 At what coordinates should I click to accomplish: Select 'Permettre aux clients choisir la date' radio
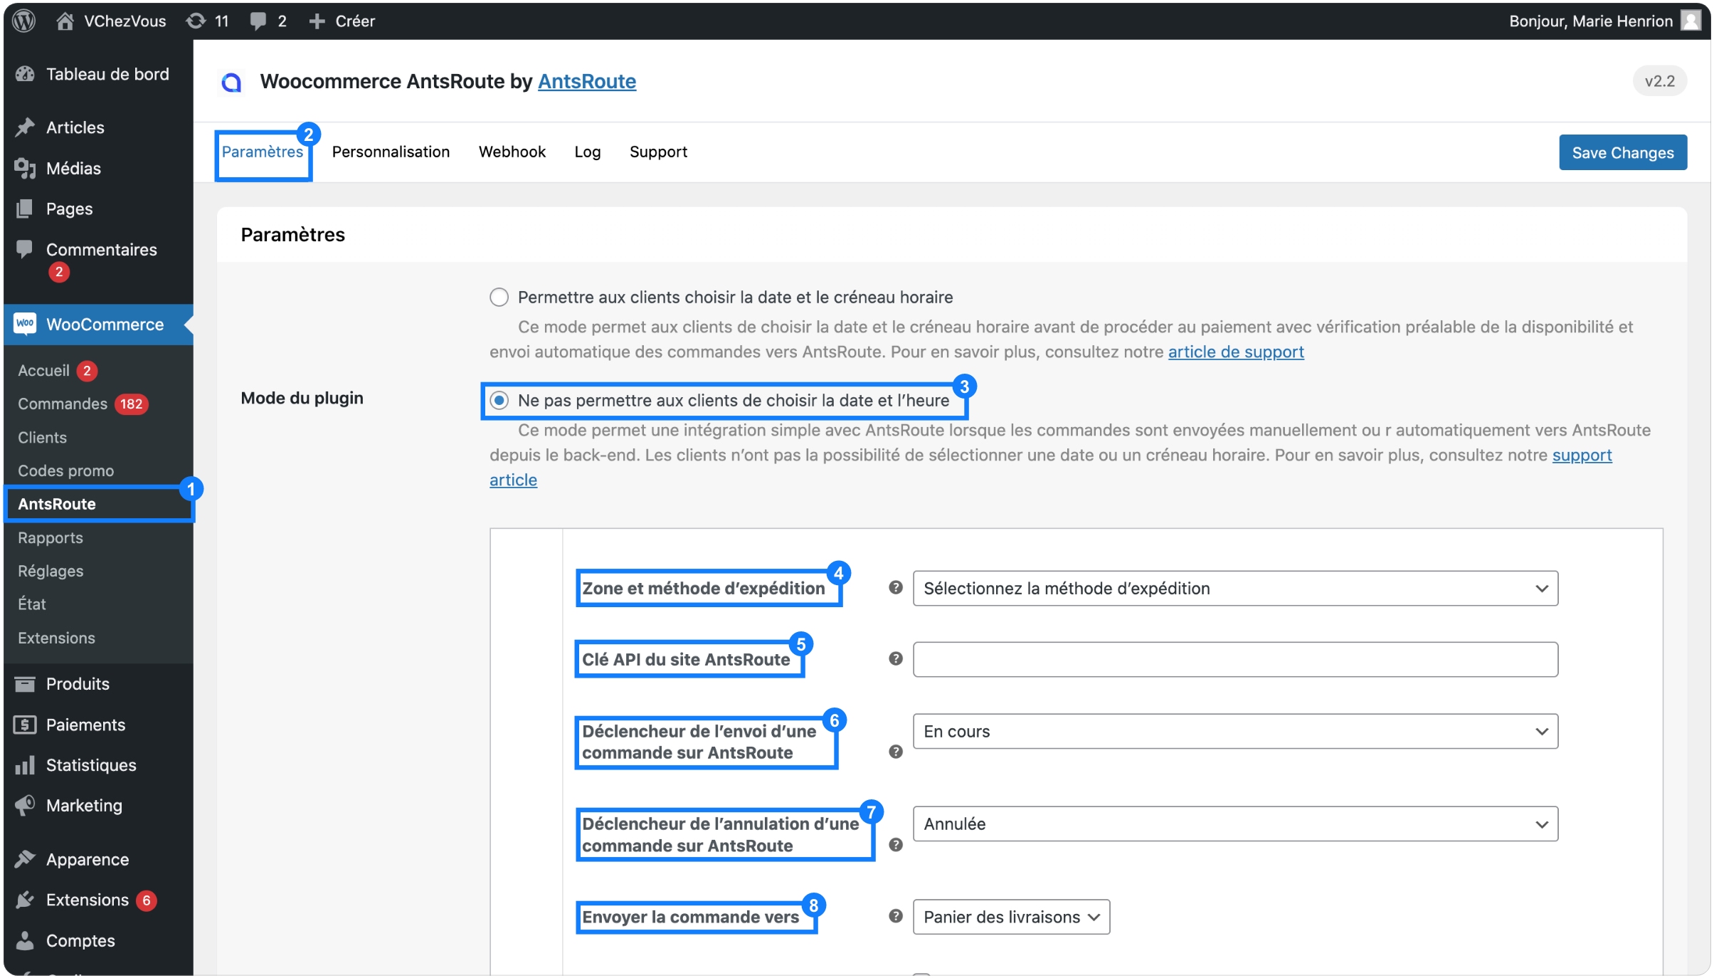(x=499, y=297)
